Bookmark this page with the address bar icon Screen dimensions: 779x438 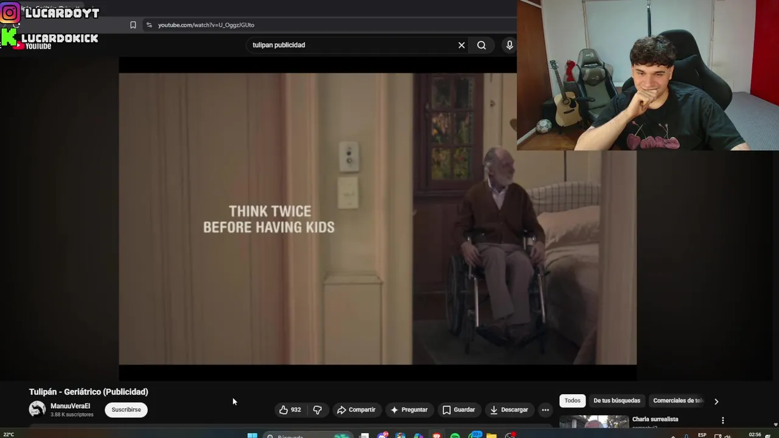coord(133,25)
